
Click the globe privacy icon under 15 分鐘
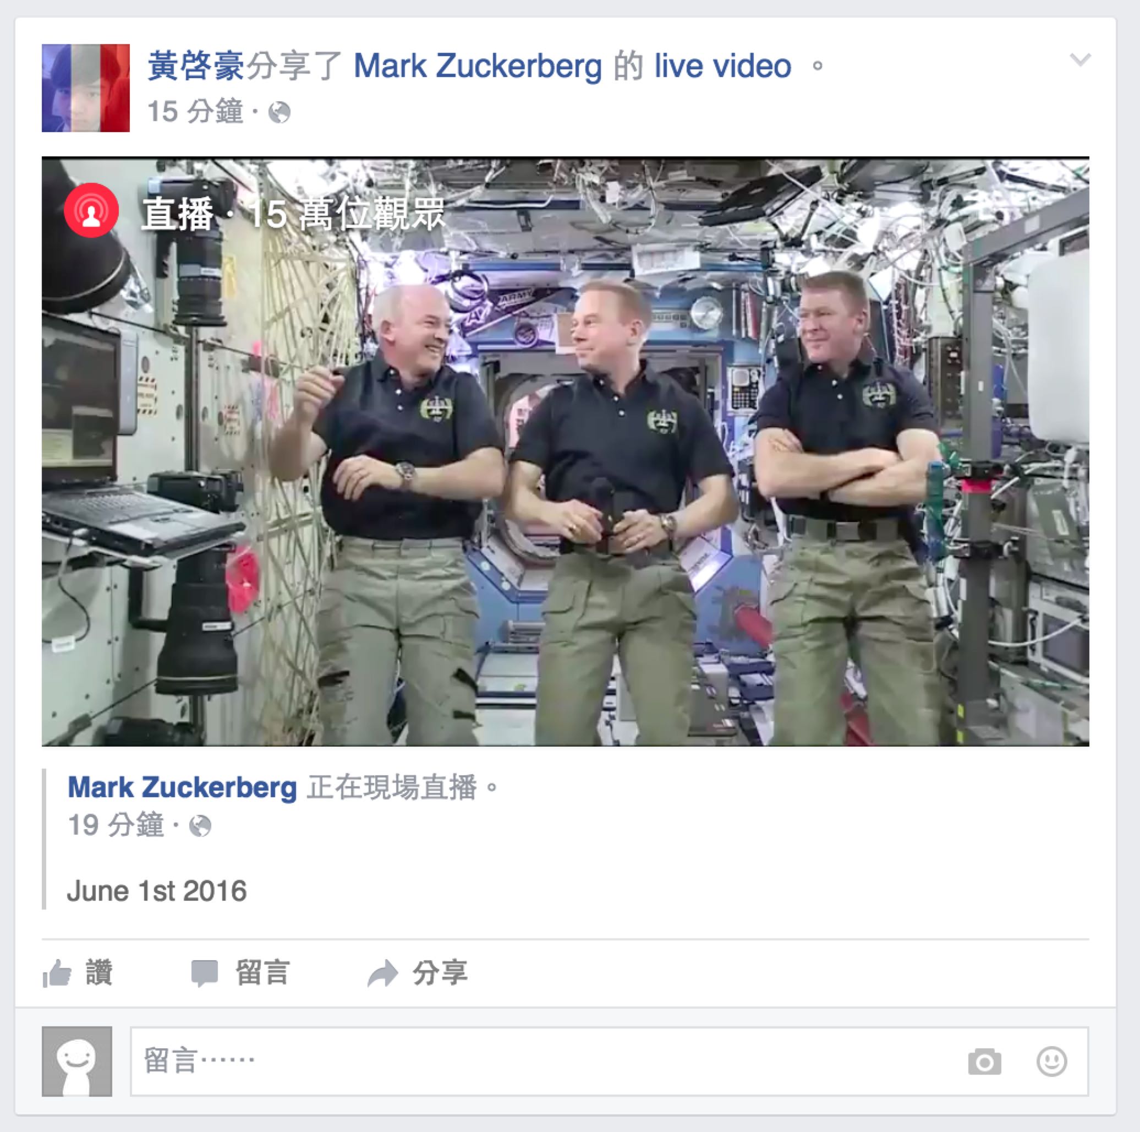coord(279,112)
